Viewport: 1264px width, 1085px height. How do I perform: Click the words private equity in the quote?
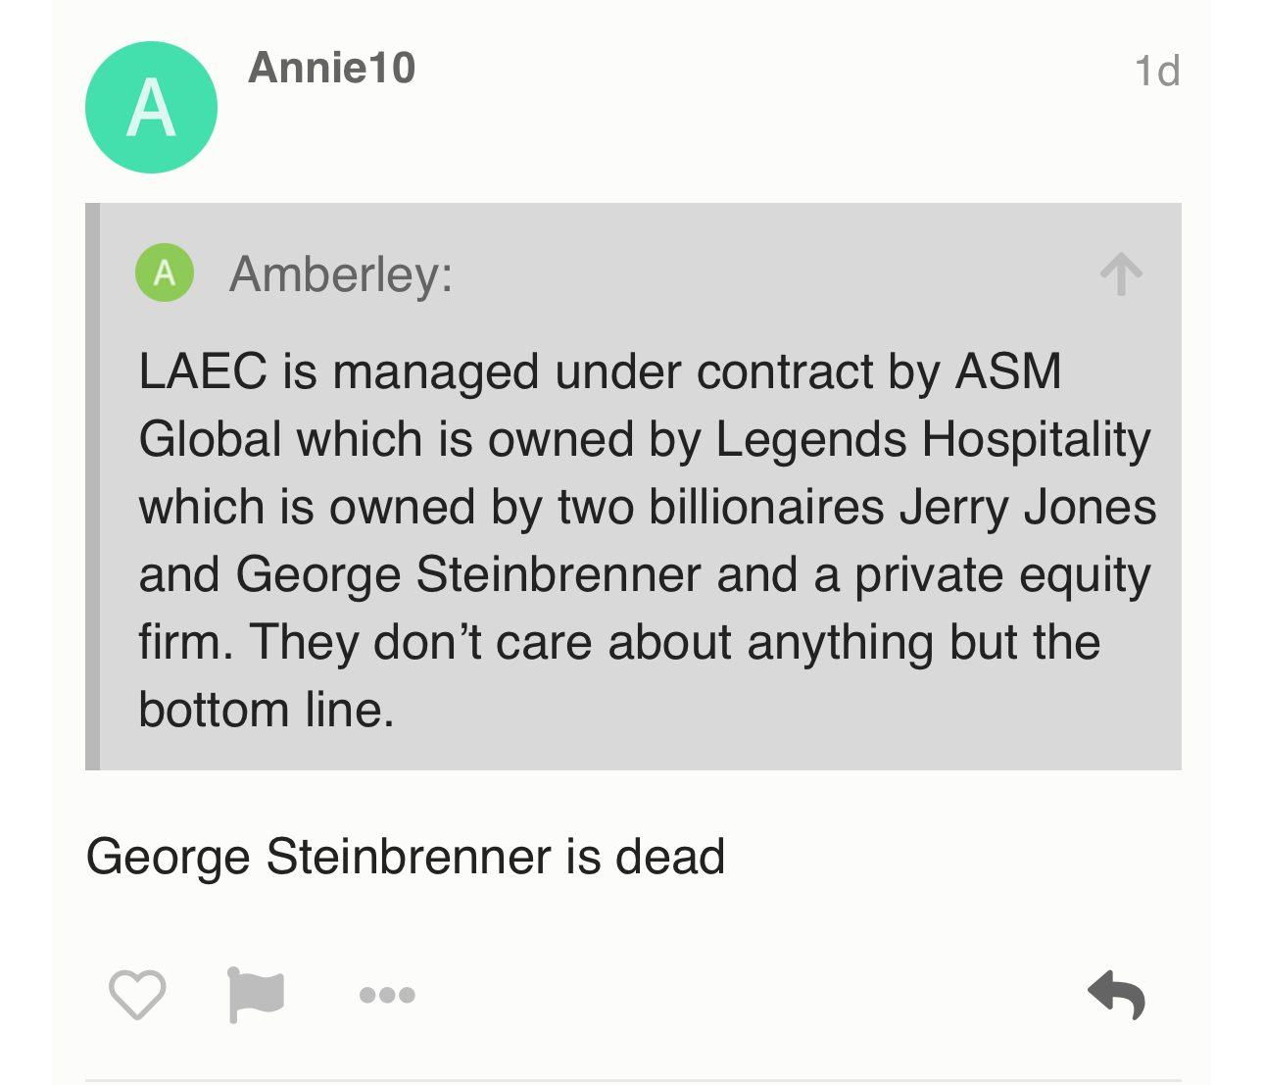(x=1001, y=575)
